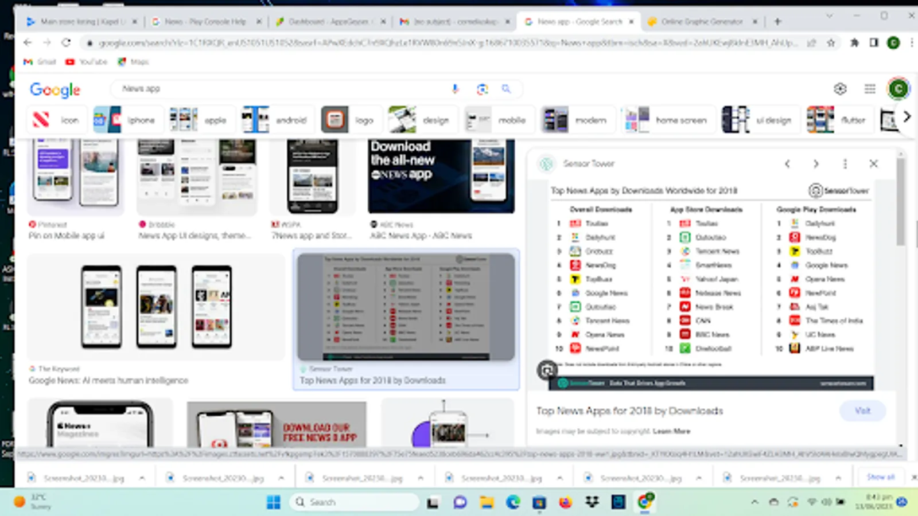Open the Chrome tab search chevron
Image resolution: width=918 pixels, height=516 pixels.
829,16
